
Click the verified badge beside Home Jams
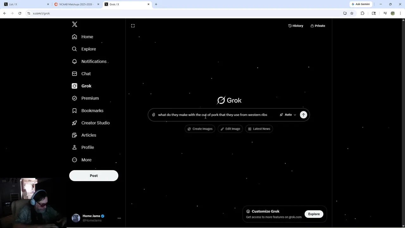coord(103,216)
